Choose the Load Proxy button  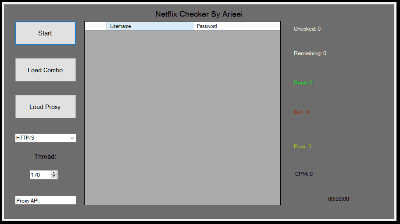pyautogui.click(x=46, y=107)
